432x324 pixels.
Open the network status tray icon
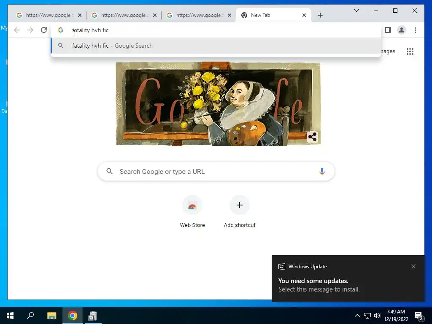pyautogui.click(x=367, y=316)
